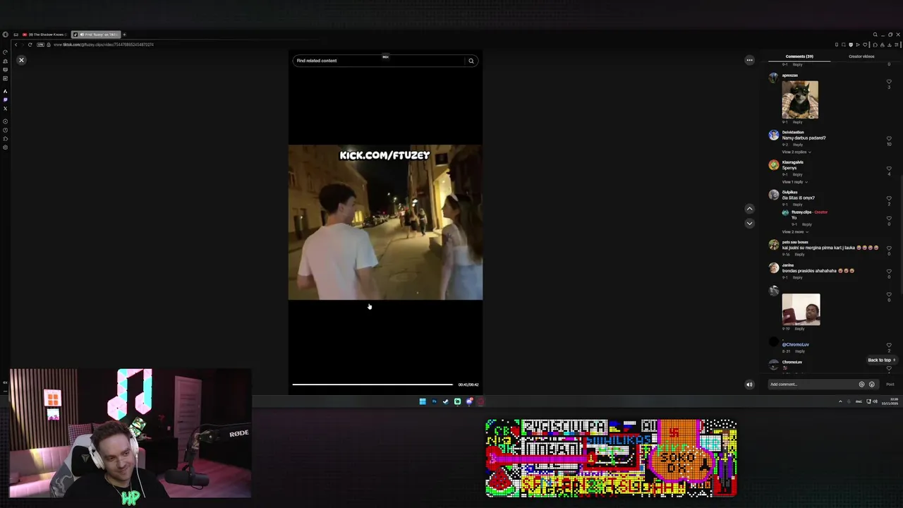The image size is (903, 508).
Task: Reload the page with refresh icon
Action: point(30,44)
